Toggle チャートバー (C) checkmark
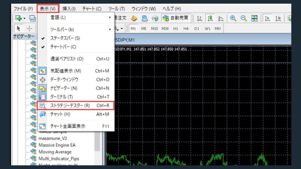The height and width of the screenshot is (169, 301). (76, 47)
